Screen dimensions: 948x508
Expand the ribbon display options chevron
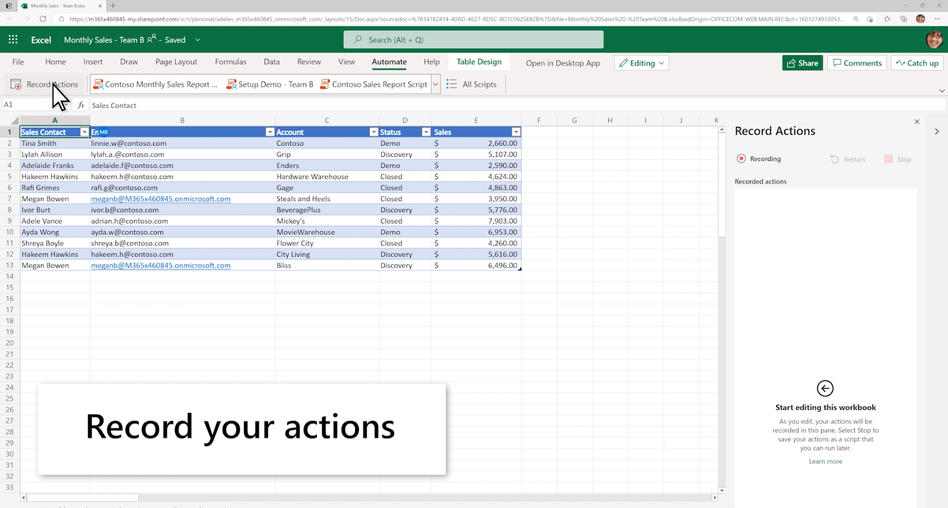click(942, 91)
